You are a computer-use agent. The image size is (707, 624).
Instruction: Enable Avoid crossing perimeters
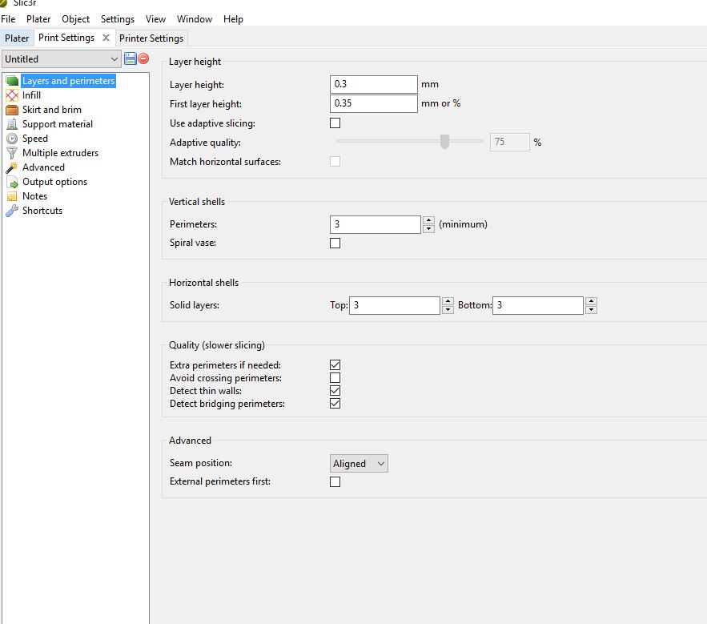click(x=335, y=377)
